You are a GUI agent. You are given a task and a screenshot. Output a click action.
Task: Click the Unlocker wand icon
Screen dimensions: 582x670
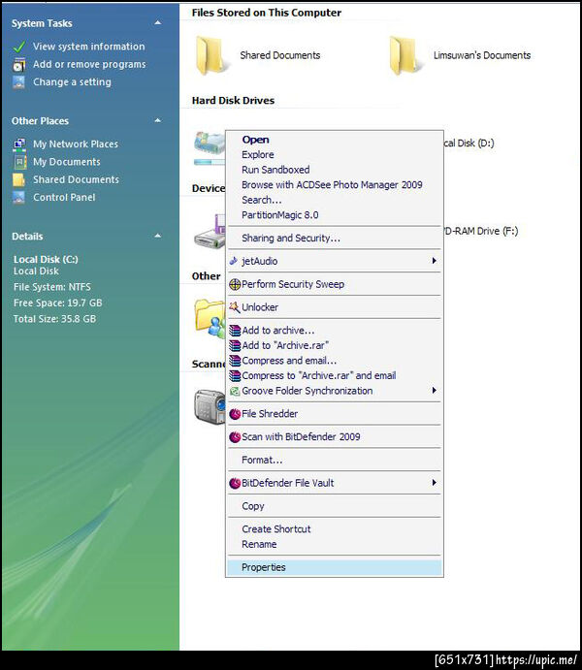[235, 307]
